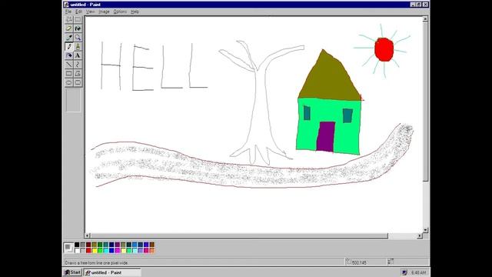
Task: Click the "untitled - Paint" title bar text
Action: tap(85, 5)
